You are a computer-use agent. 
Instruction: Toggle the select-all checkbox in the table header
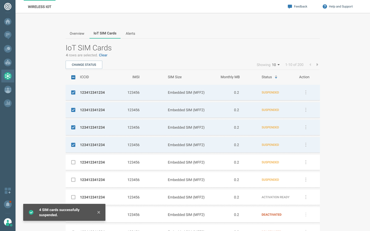click(x=73, y=77)
